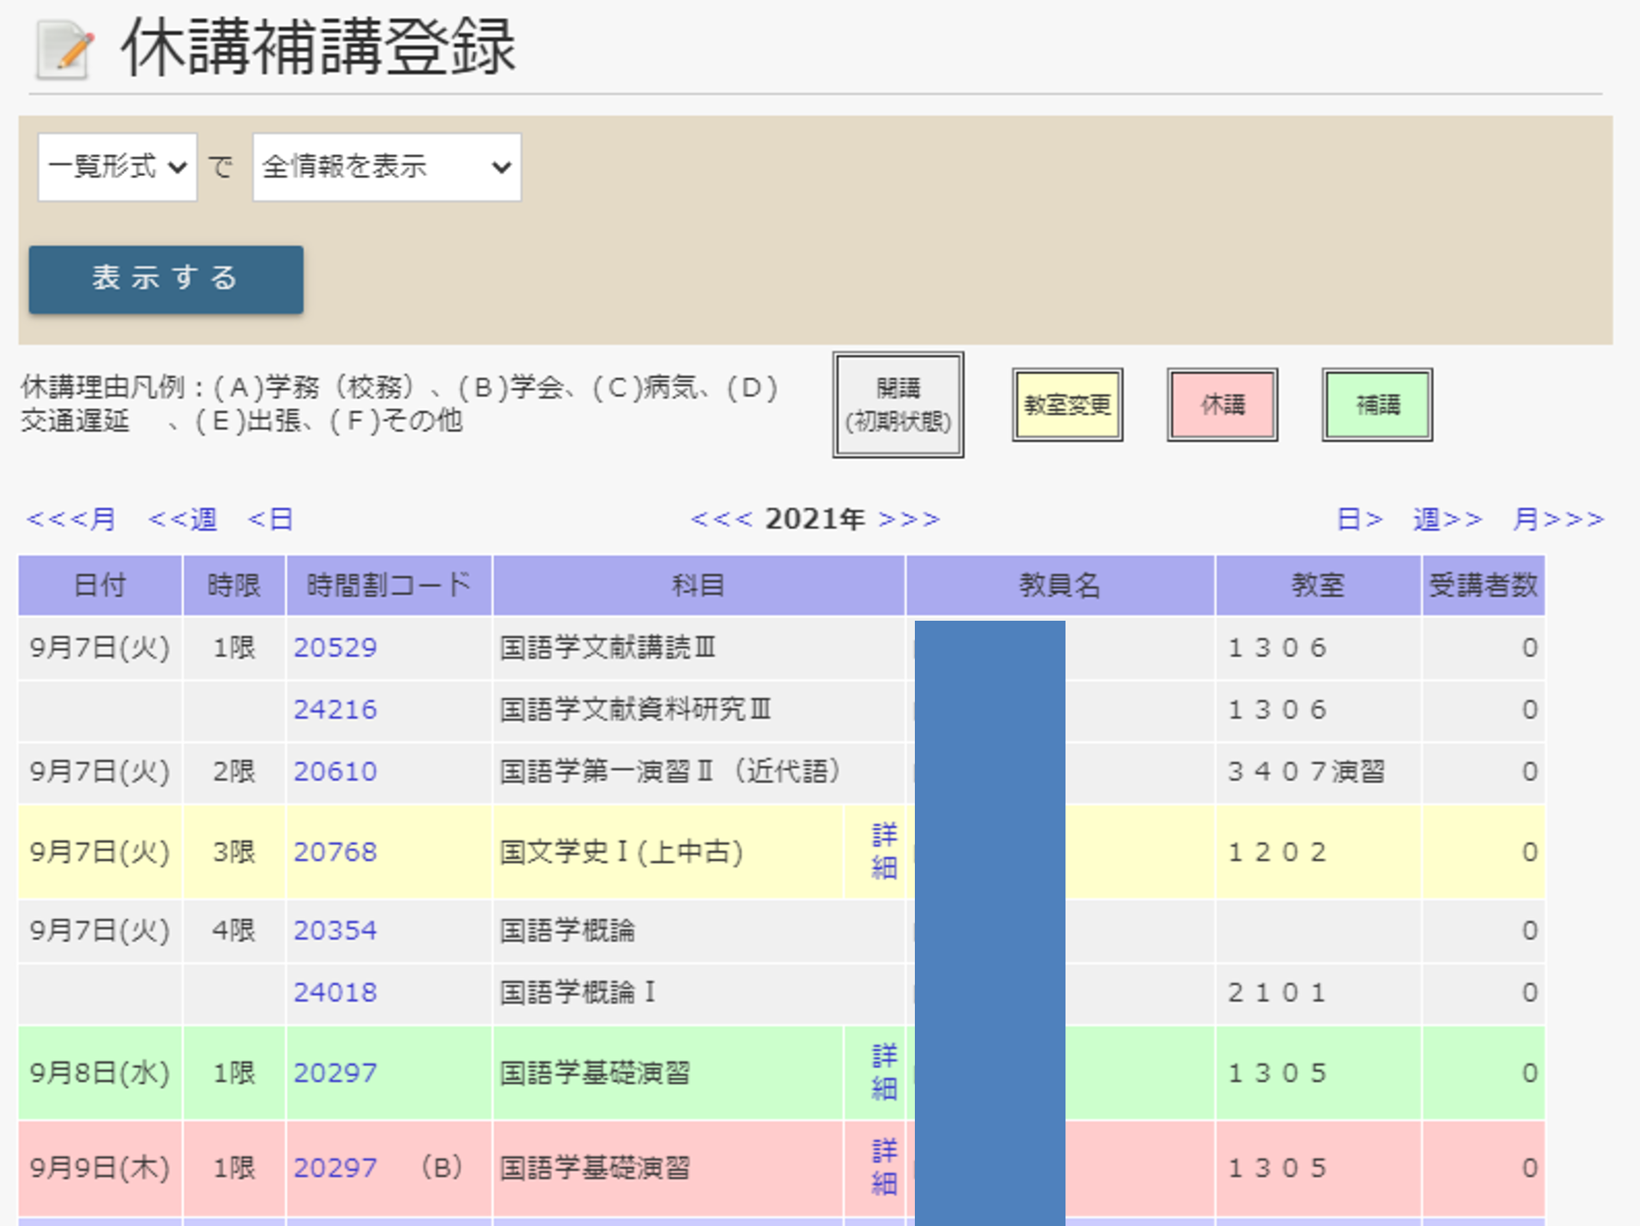Advance one day with 日> link

(1360, 519)
